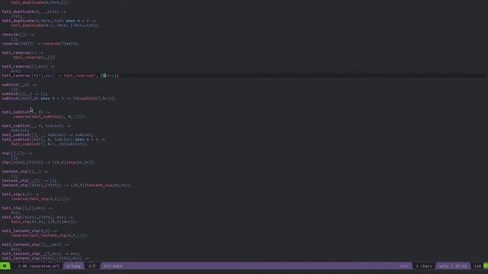Click the line 'tail_sublist(L, N) ->'
This screenshot has height=274, width=488.
point(26,112)
